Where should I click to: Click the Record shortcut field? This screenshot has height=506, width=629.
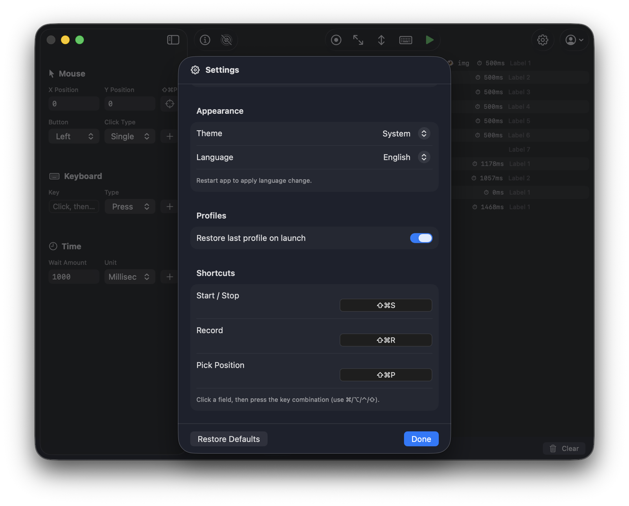tap(386, 340)
